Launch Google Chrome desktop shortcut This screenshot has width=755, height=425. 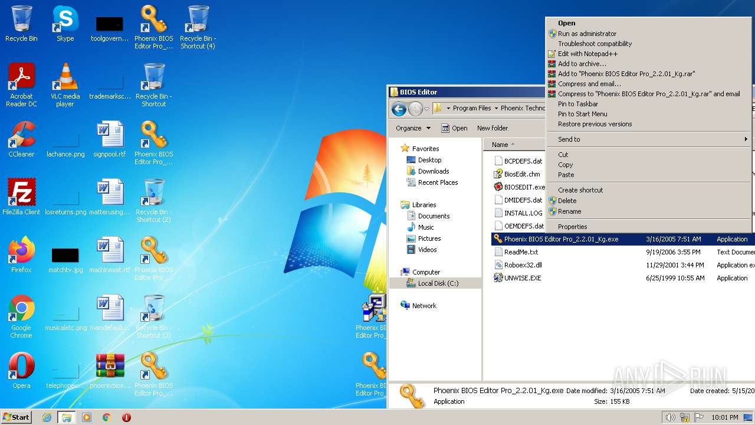click(x=21, y=316)
